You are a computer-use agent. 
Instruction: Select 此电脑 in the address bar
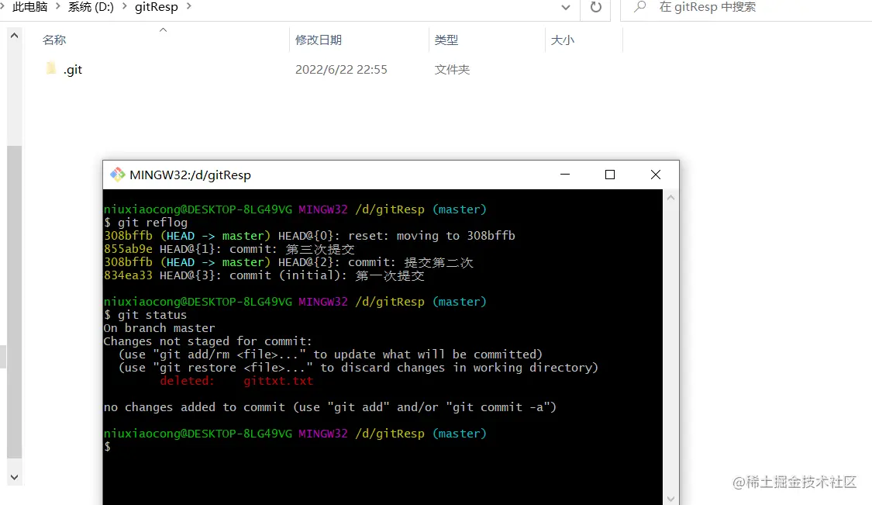pos(30,7)
